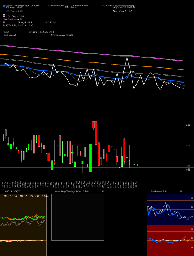Click the 'Avg Vol' header value

pos(124,7)
